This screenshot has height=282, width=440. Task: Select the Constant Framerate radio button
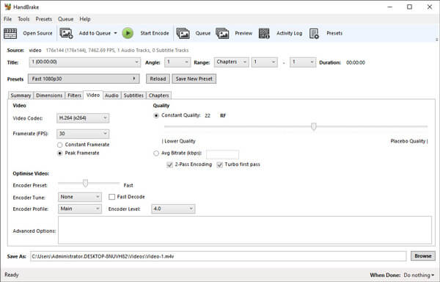[60, 145]
